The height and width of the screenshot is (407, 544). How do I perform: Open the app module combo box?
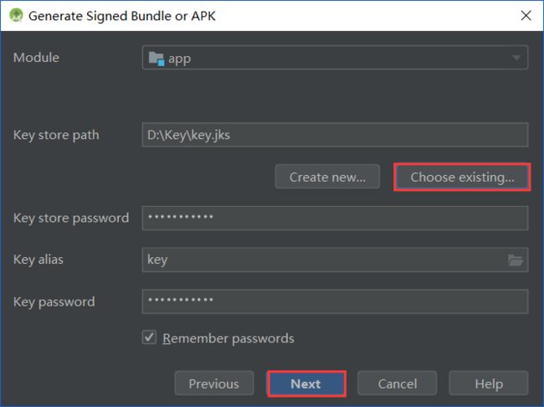tap(335, 58)
